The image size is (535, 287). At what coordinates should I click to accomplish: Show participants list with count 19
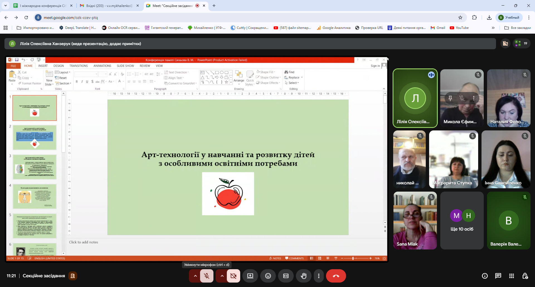[521, 43]
